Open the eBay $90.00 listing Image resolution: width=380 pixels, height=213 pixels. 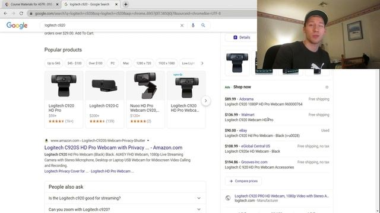click(x=277, y=133)
